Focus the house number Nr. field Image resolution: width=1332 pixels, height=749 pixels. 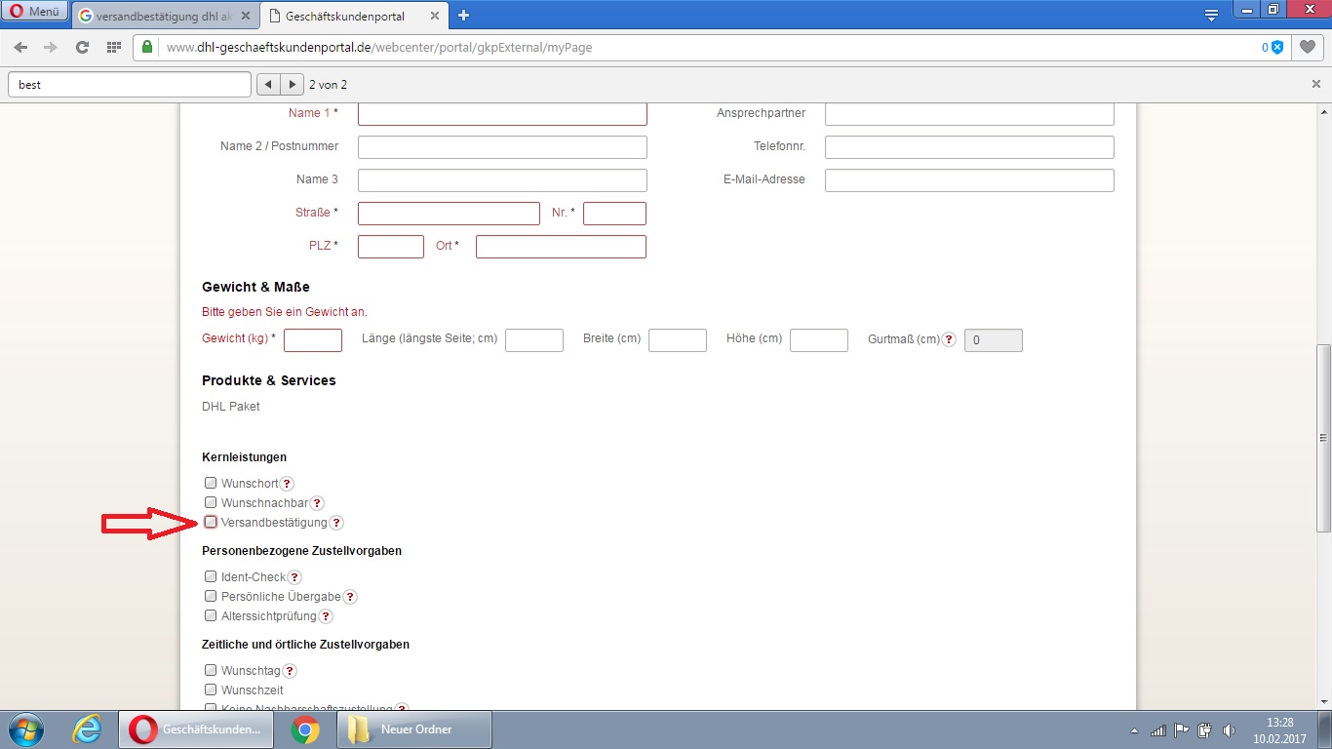coord(614,214)
